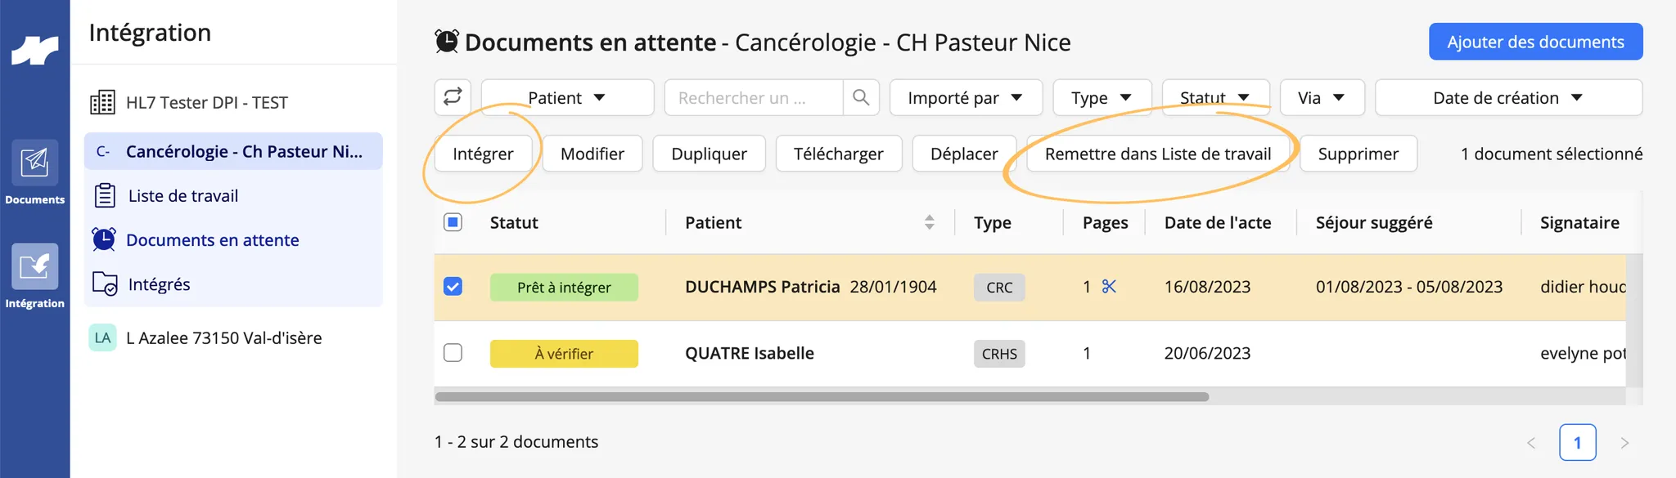The image size is (1676, 478).
Task: Click the refresh arrows icon button
Action: [x=453, y=97]
